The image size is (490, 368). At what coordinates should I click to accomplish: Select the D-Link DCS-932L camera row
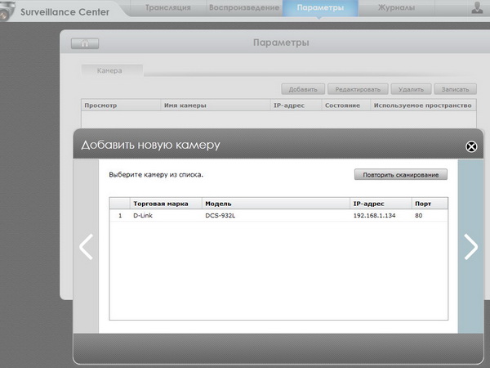tap(278, 216)
